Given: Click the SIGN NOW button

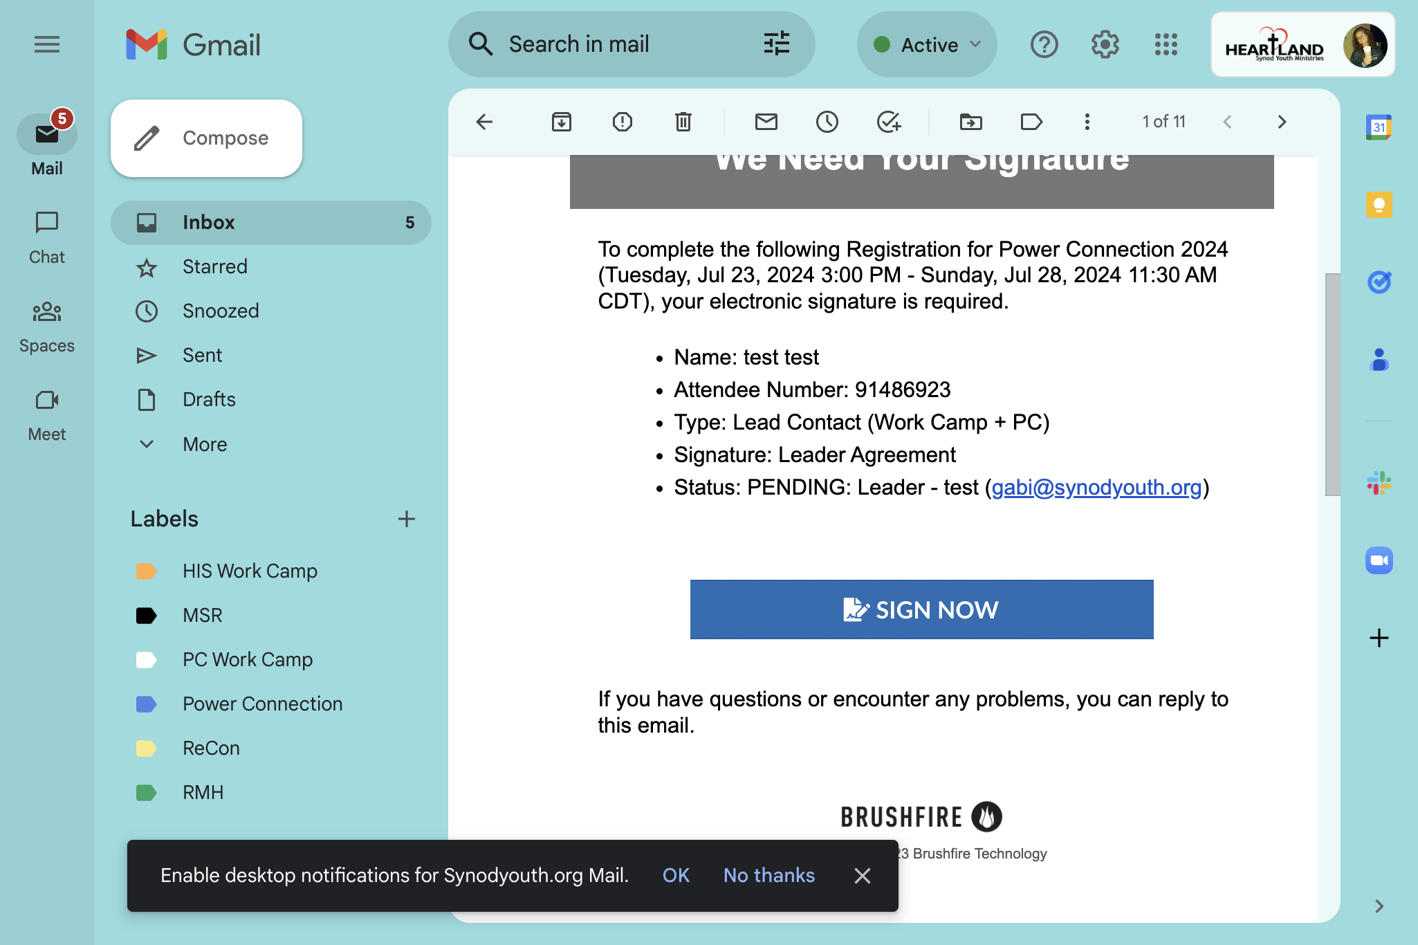Looking at the screenshot, I should [x=921, y=609].
